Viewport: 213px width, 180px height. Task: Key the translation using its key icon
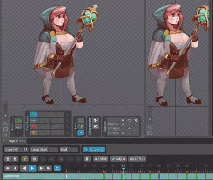point(67,121)
